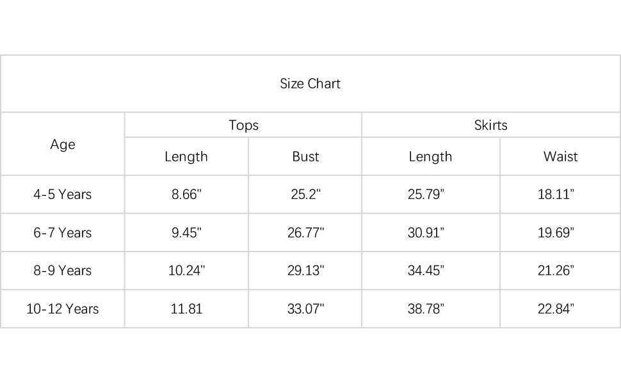Click the 30.91" skirt length value
The width and height of the screenshot is (621, 384).
pyautogui.click(x=426, y=233)
